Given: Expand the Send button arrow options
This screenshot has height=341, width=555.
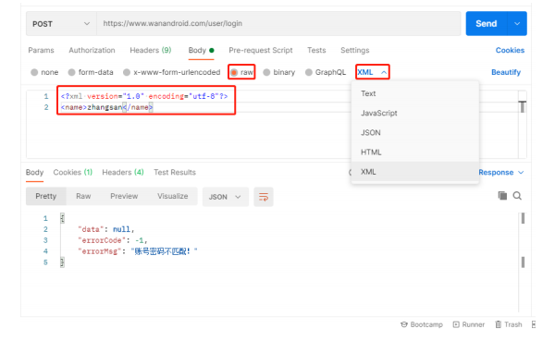Looking at the screenshot, I should coord(517,24).
